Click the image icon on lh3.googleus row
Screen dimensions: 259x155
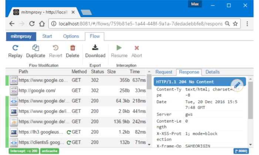(14, 132)
